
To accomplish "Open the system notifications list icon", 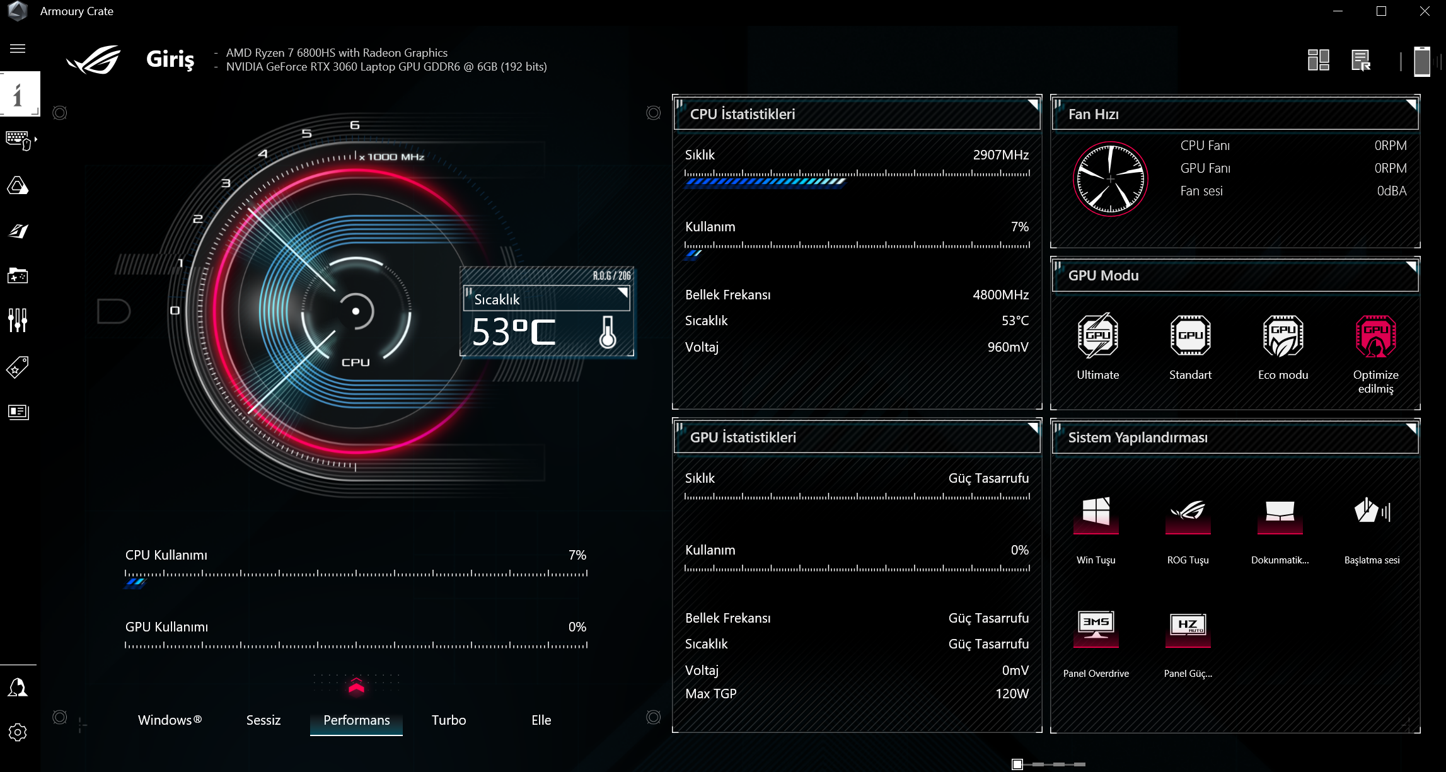I will (x=1361, y=60).
